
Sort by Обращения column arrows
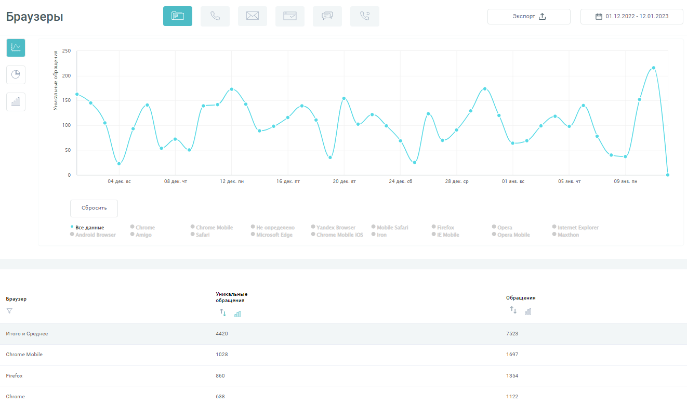[x=513, y=310]
